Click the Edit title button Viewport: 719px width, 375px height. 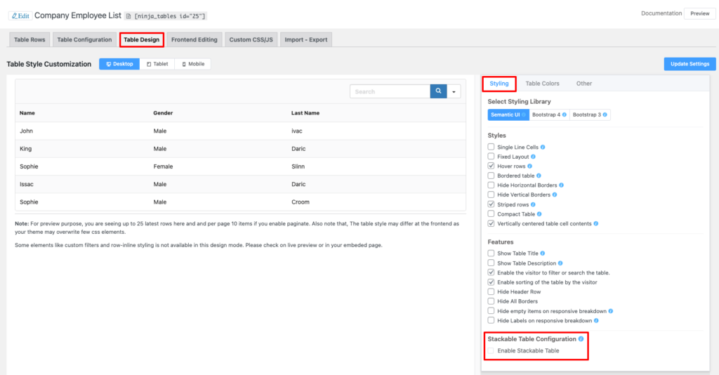pos(20,15)
